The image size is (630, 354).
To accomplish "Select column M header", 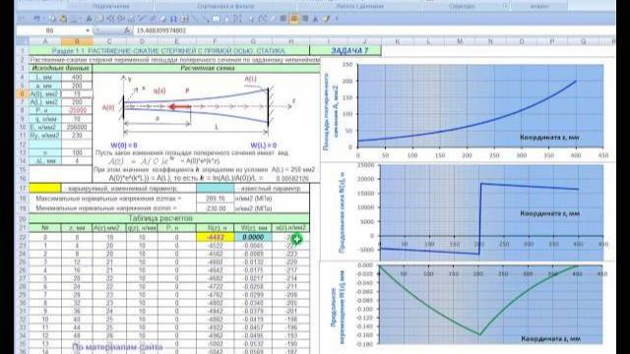I will pos(460,41).
